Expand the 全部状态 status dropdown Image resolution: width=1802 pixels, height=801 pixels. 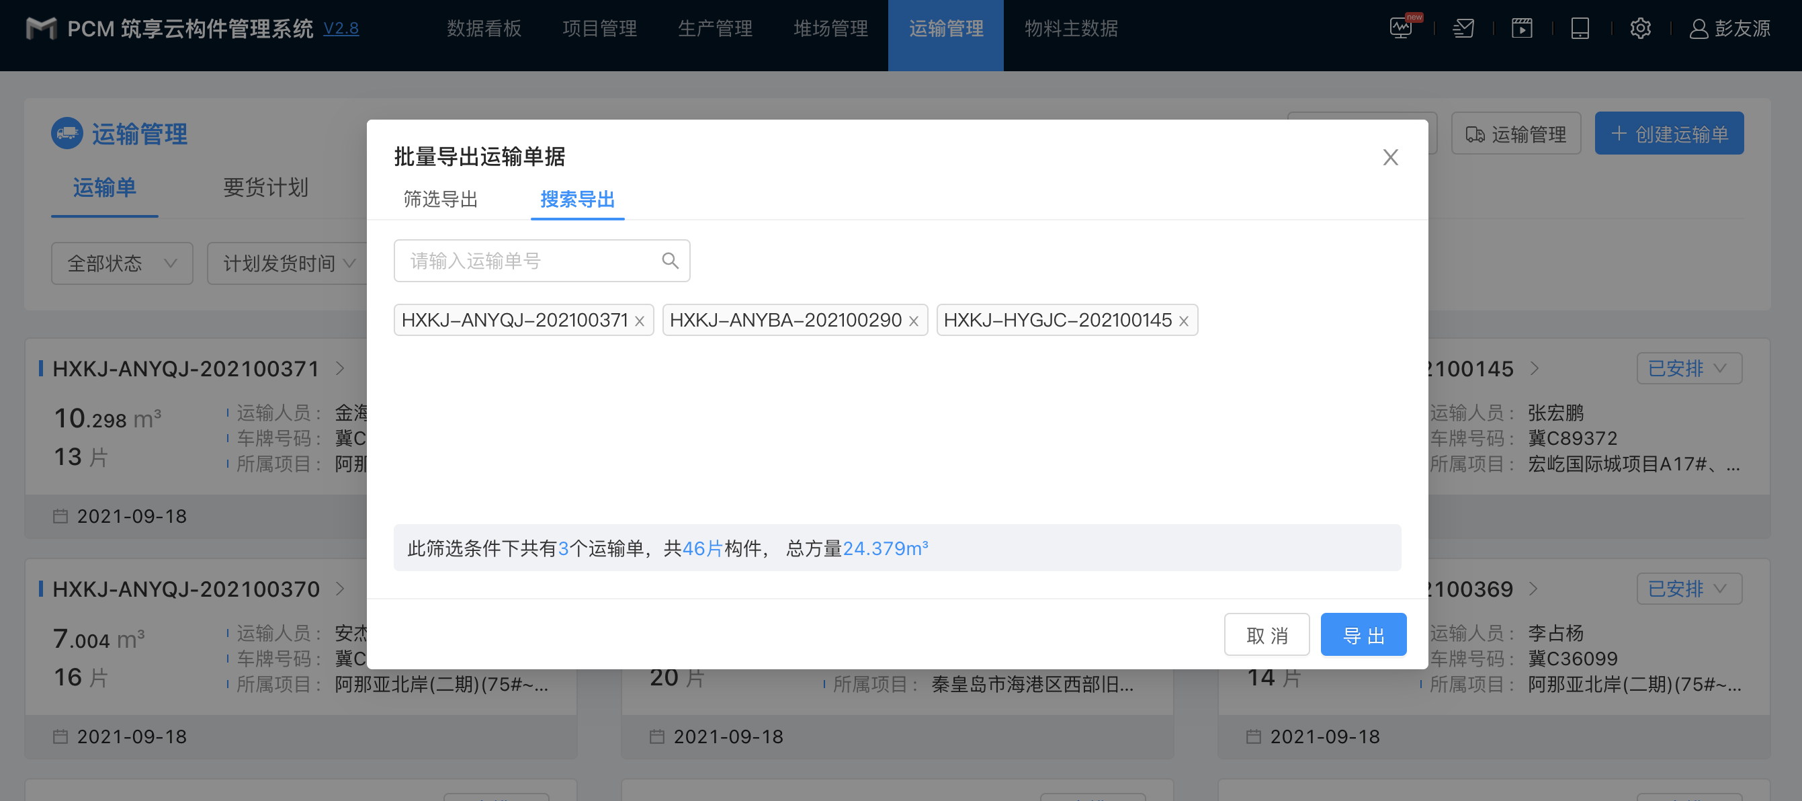(x=122, y=263)
